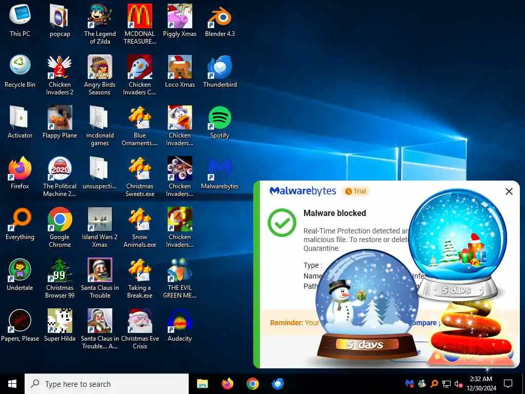Screen dimensions: 525x394
Task: Launch The Legend of Zilda shortcut
Action: point(100,24)
